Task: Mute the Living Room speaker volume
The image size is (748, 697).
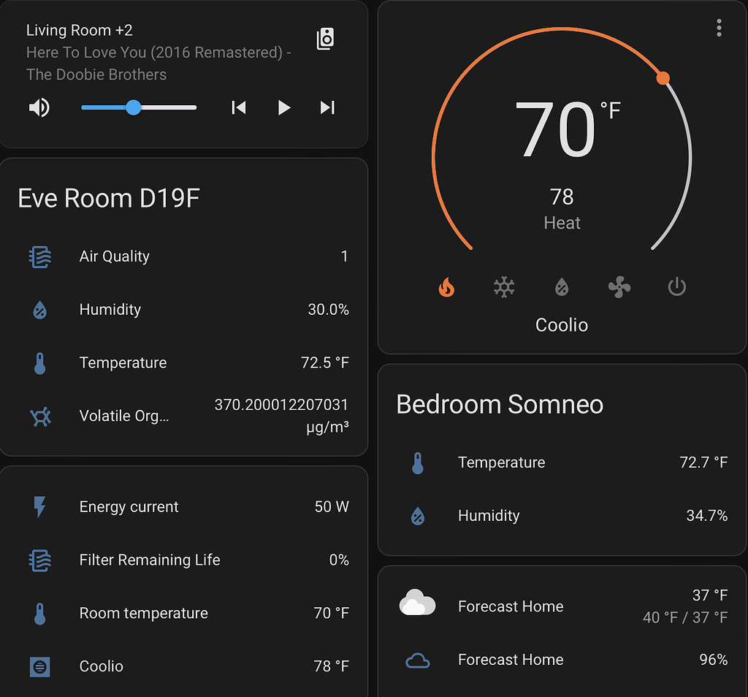Action: pos(39,107)
